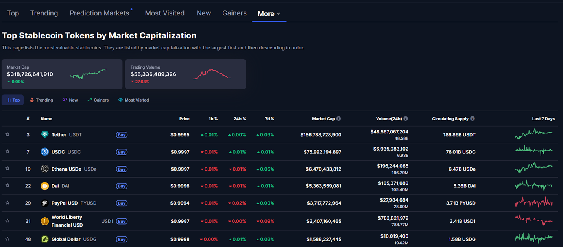The image size is (563, 247).
Task: Click the Dai coin logo
Action: coord(44,186)
